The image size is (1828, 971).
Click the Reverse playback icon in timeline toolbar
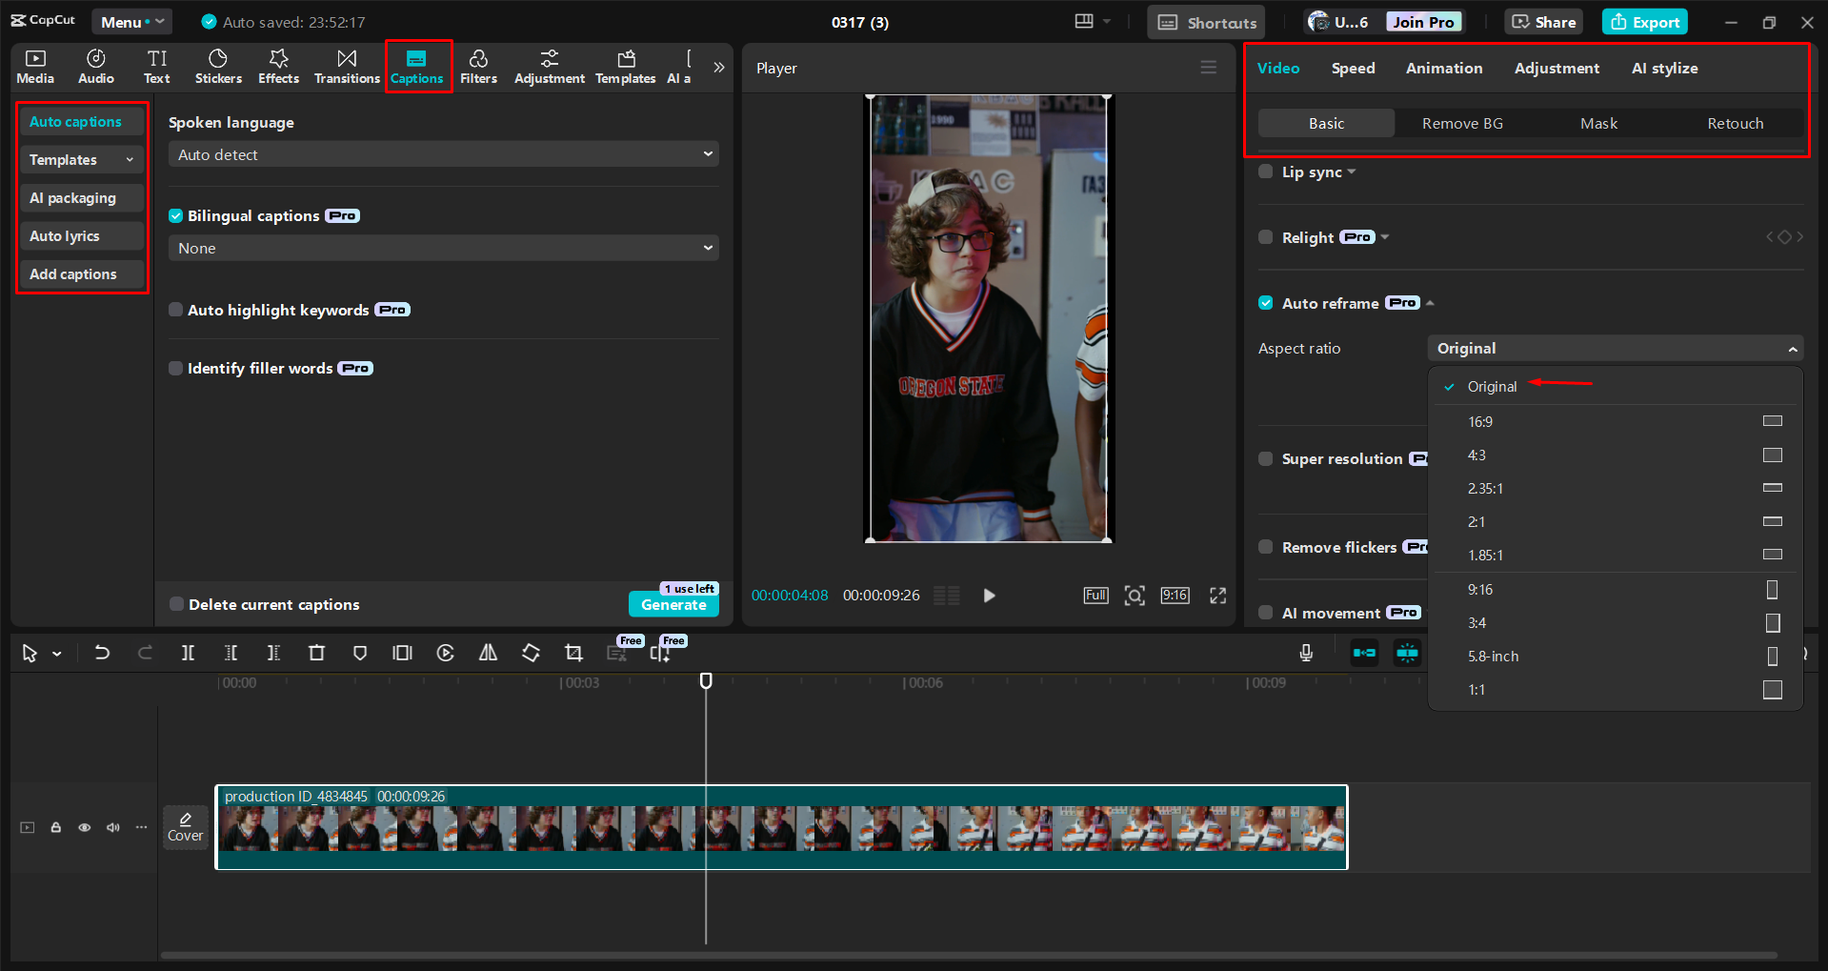point(445,653)
